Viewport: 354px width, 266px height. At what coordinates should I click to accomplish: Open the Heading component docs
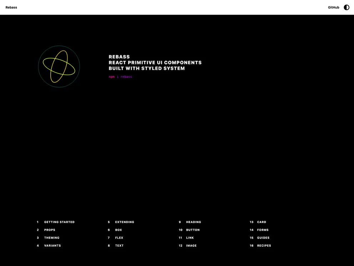pyautogui.click(x=193, y=222)
